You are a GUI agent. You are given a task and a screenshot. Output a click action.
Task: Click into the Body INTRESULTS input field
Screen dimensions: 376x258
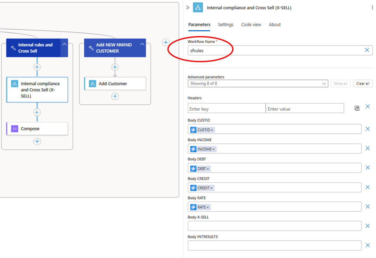[x=275, y=246]
